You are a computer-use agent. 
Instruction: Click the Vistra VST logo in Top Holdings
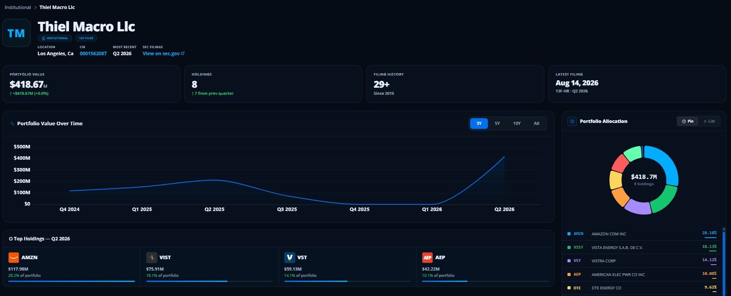click(290, 257)
